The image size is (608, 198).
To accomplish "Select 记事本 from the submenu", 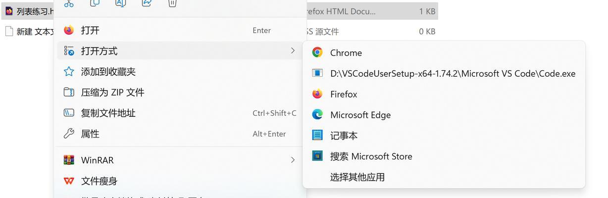I will click(444, 135).
